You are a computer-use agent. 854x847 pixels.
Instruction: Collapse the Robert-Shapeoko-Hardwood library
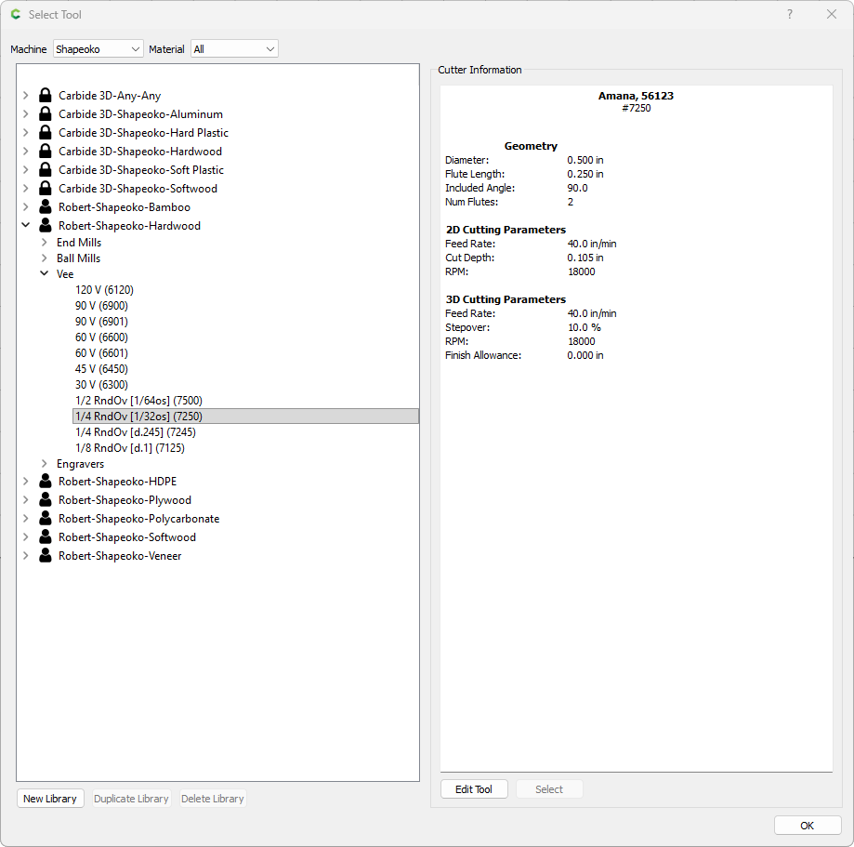(26, 226)
